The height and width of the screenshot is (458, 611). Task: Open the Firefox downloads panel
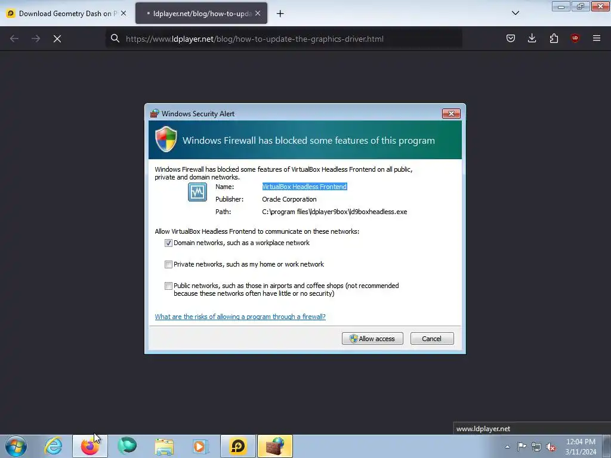(532, 38)
